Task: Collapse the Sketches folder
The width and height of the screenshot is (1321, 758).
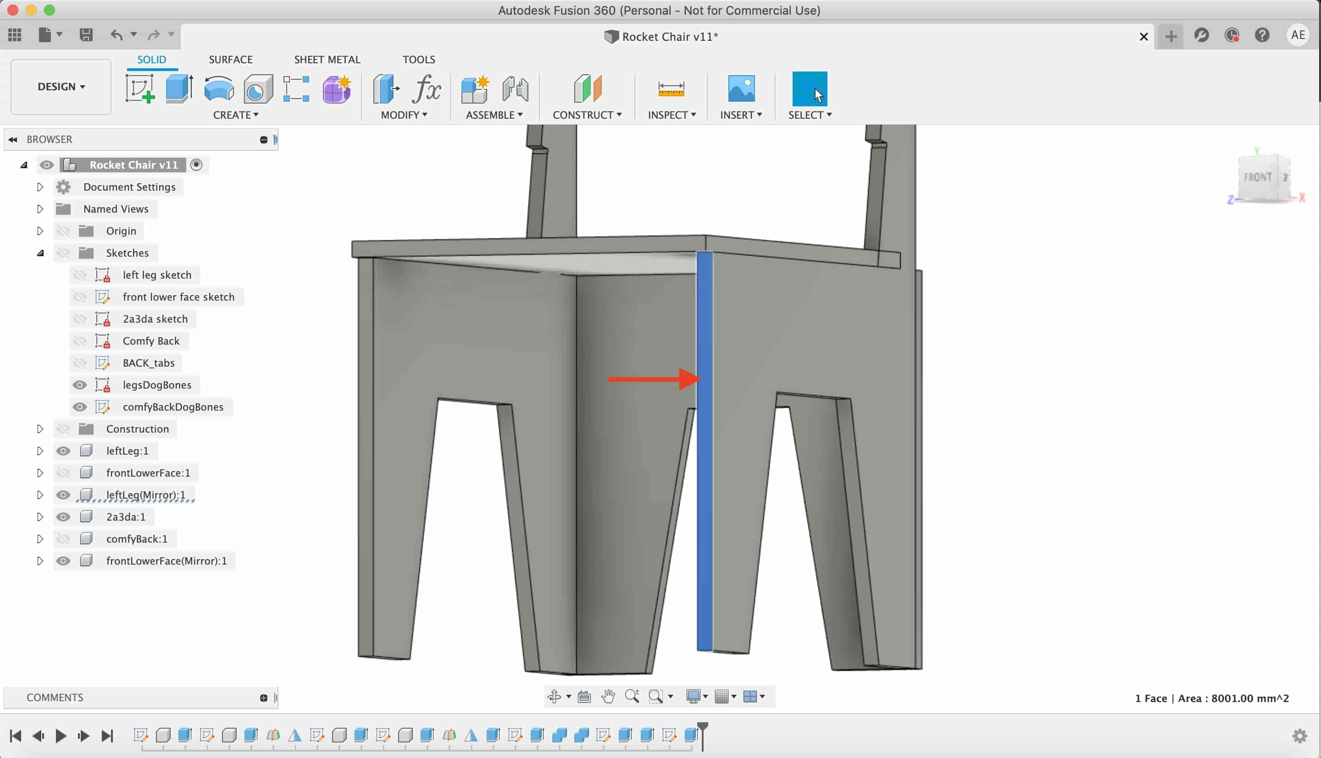Action: pos(40,253)
